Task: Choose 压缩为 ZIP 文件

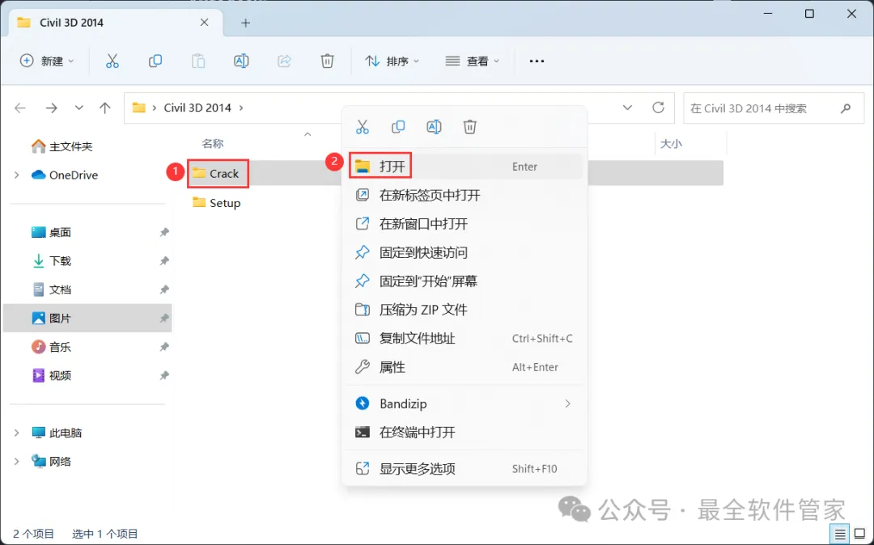Action: (465, 310)
